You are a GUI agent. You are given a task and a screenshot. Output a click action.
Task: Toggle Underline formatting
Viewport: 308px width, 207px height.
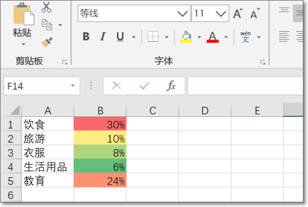[120, 37]
